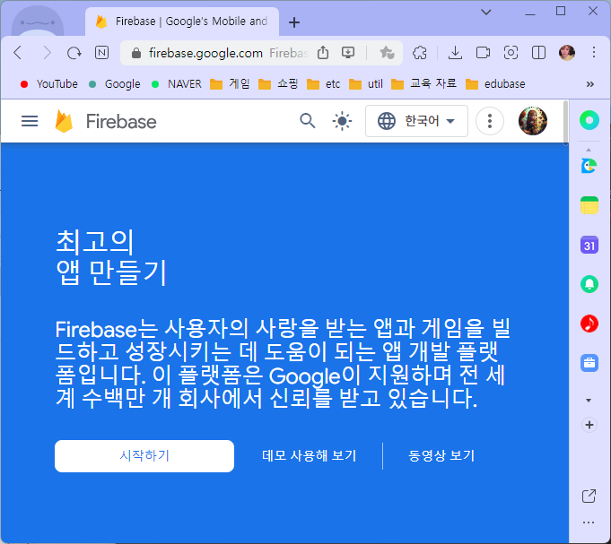This screenshot has height=544, width=611.
Task: Show hidden bookmarks with the chevron
Action: [x=590, y=84]
